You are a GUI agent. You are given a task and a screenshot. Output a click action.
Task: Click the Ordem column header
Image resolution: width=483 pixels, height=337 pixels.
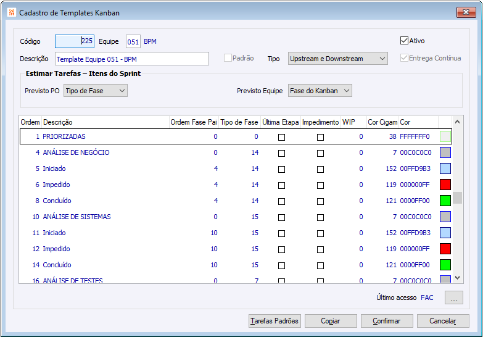pos(30,122)
